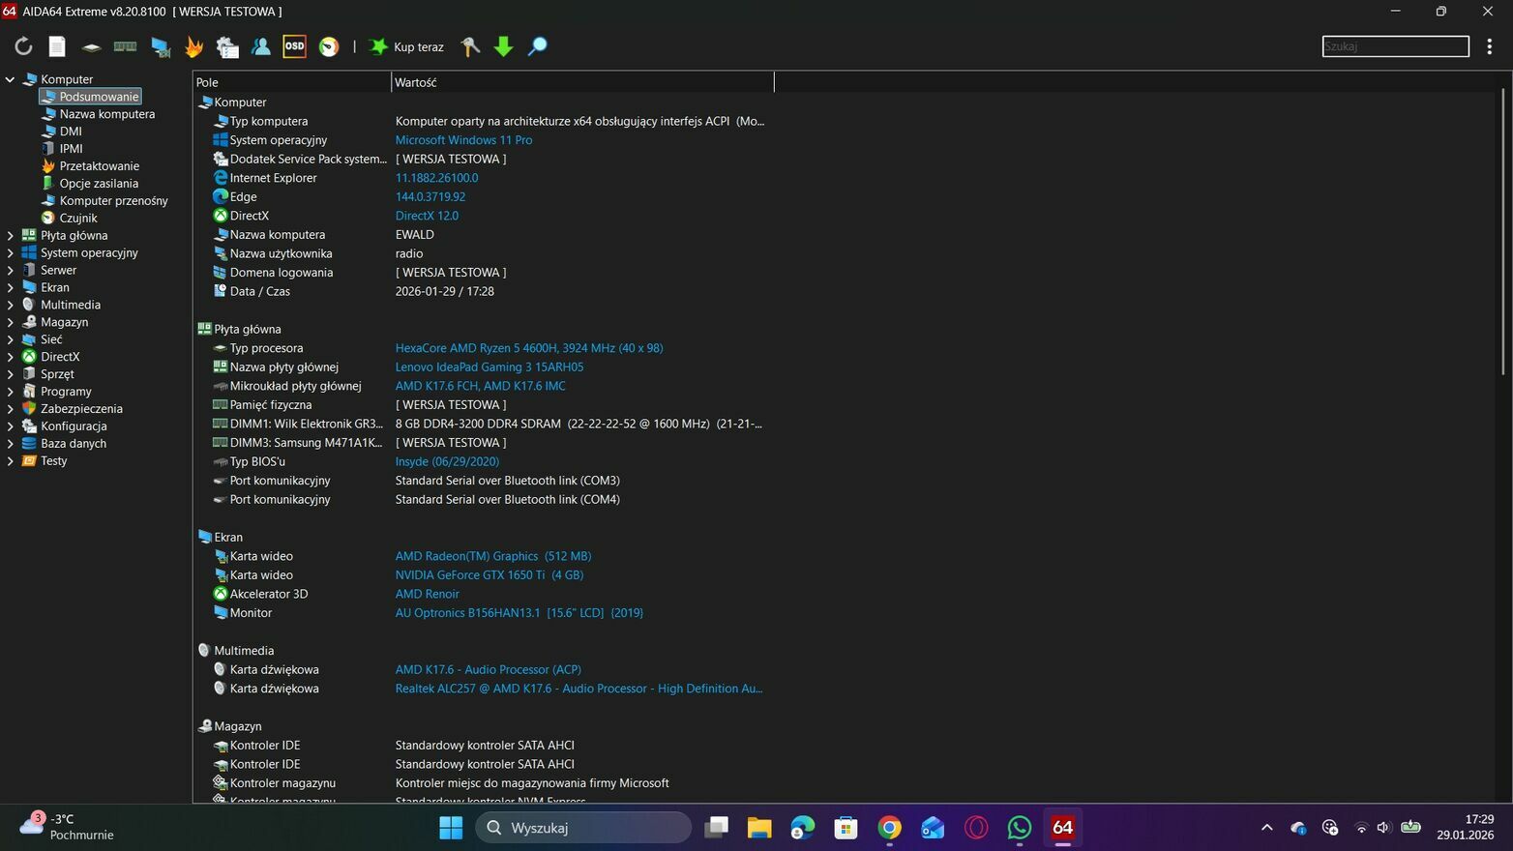Image resolution: width=1513 pixels, height=851 pixels.
Task: Open the Microsoft Windows 11 Pro link
Action: pos(463,140)
